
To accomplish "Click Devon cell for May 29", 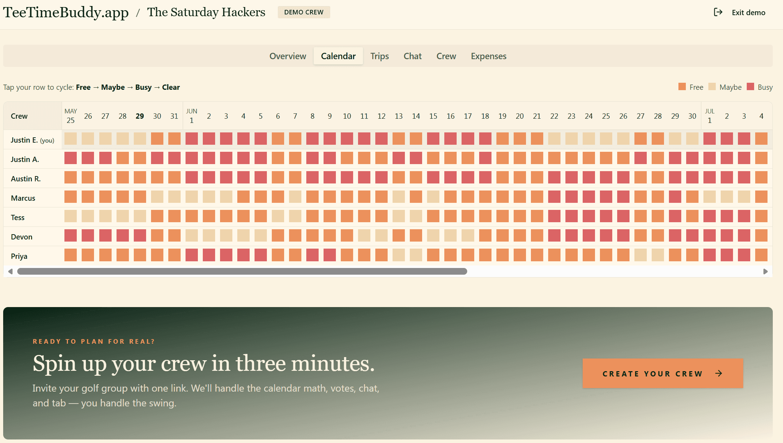I will tap(140, 236).
